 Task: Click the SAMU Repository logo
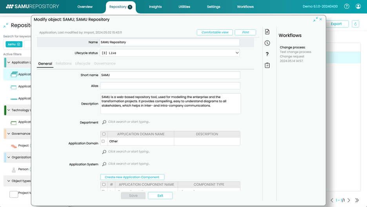32,7
